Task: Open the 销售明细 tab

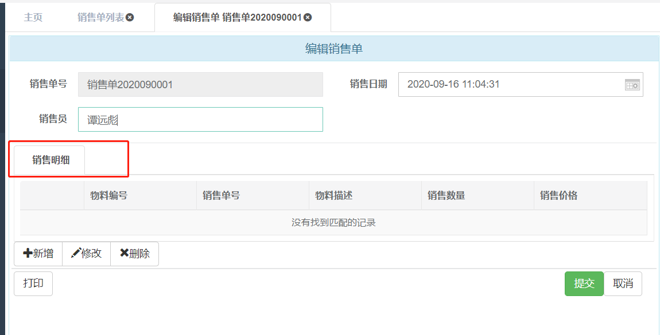Action: 50,160
